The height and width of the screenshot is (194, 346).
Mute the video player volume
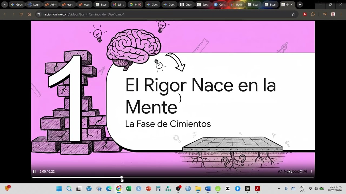(290, 171)
